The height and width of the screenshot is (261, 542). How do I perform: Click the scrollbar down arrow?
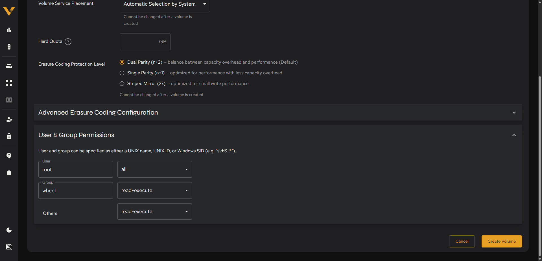point(540,259)
